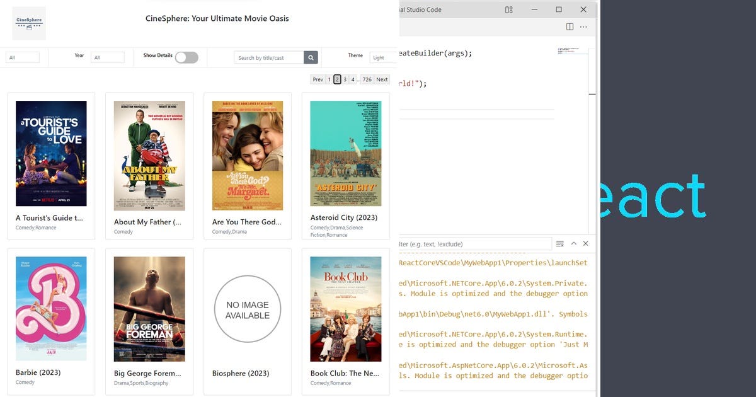Select page 3 in the pagination
Viewport: 756px width, 397px height.
(346, 79)
